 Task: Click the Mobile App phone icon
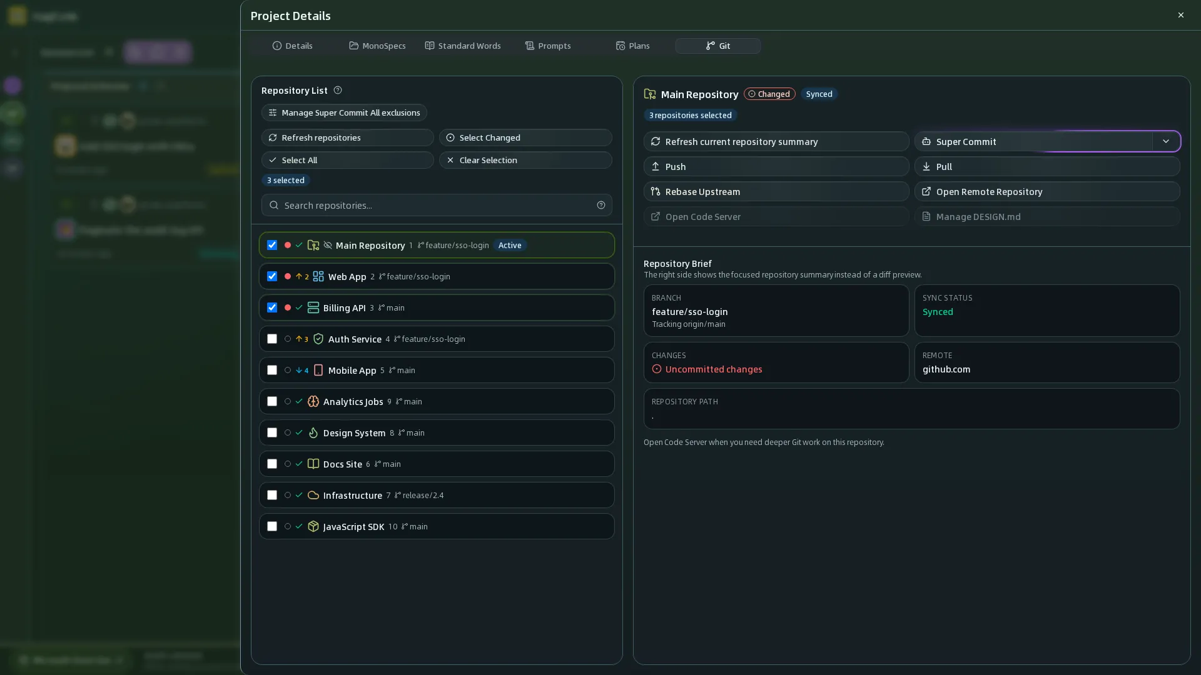click(318, 370)
